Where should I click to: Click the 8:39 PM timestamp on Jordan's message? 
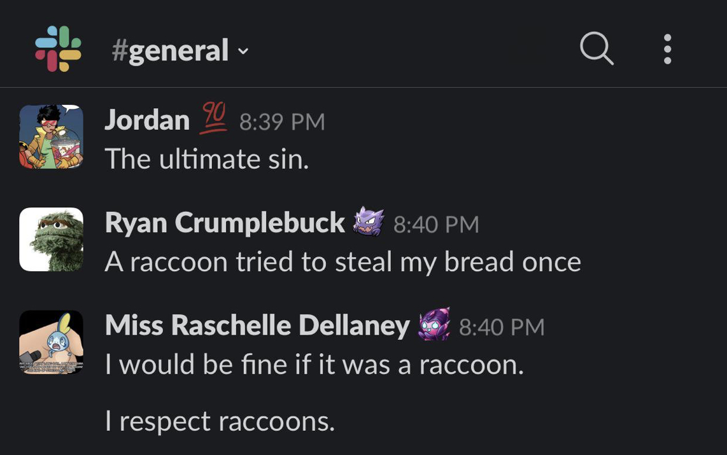[282, 122]
